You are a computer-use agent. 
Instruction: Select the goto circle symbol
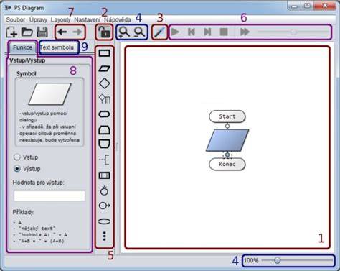click(104, 190)
